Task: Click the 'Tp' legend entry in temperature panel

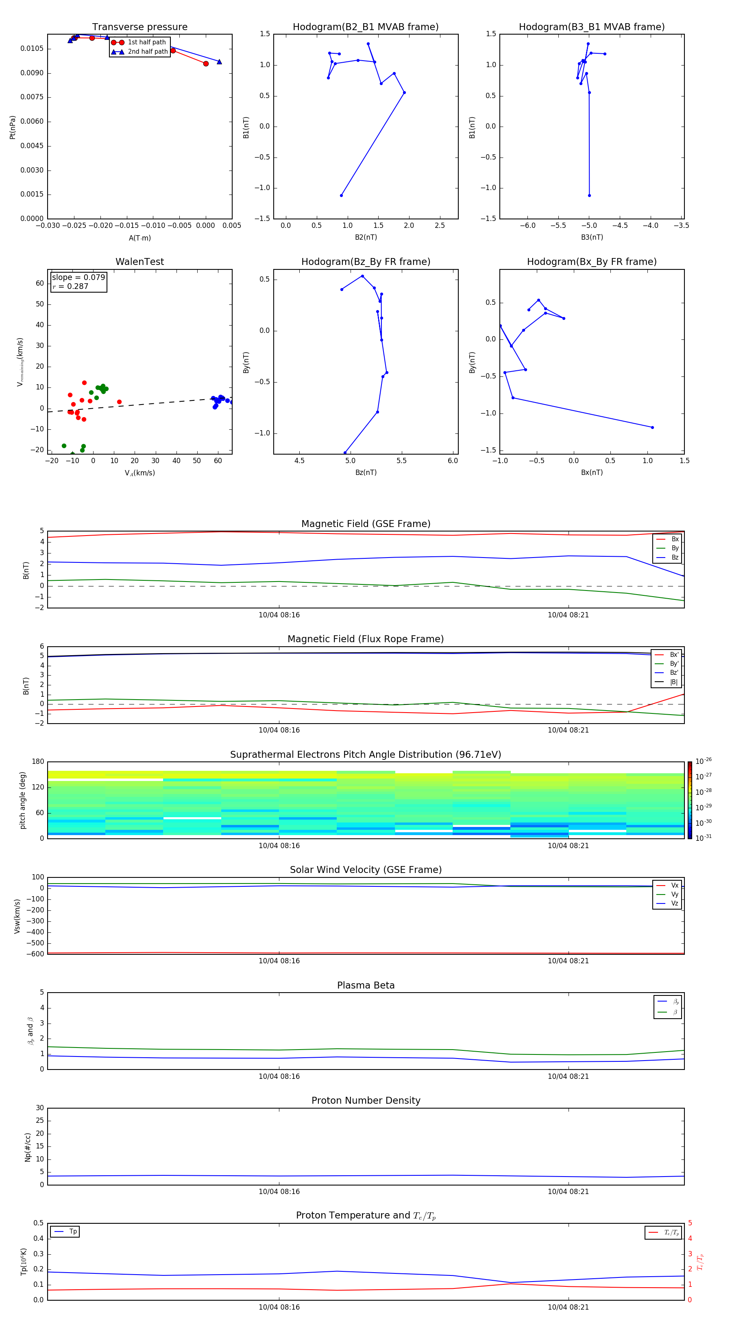Action: [65, 1232]
